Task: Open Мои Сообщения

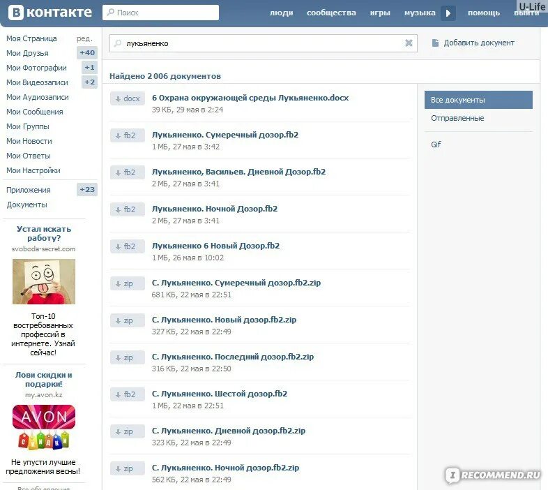Action: tap(35, 112)
